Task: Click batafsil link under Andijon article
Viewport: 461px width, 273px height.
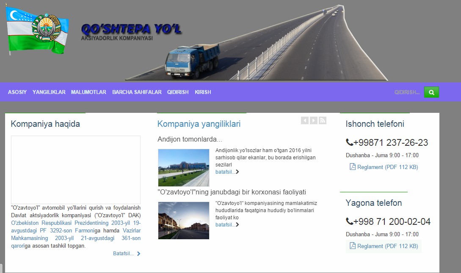Action: (225, 172)
